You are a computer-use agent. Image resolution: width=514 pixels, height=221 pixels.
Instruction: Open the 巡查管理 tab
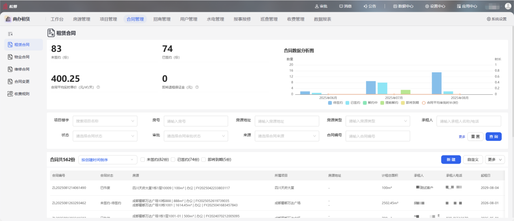269,19
